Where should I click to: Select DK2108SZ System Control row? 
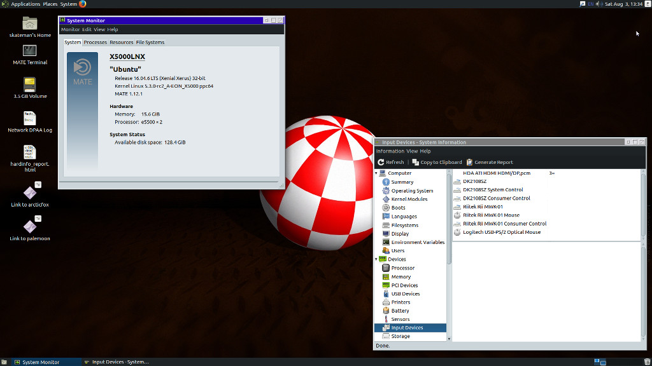point(546,189)
